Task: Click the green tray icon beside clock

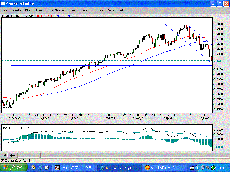Action: click(213, 168)
